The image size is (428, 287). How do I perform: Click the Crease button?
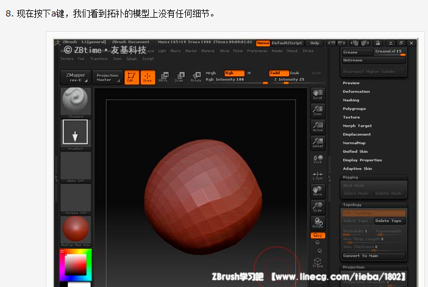[x=357, y=52]
